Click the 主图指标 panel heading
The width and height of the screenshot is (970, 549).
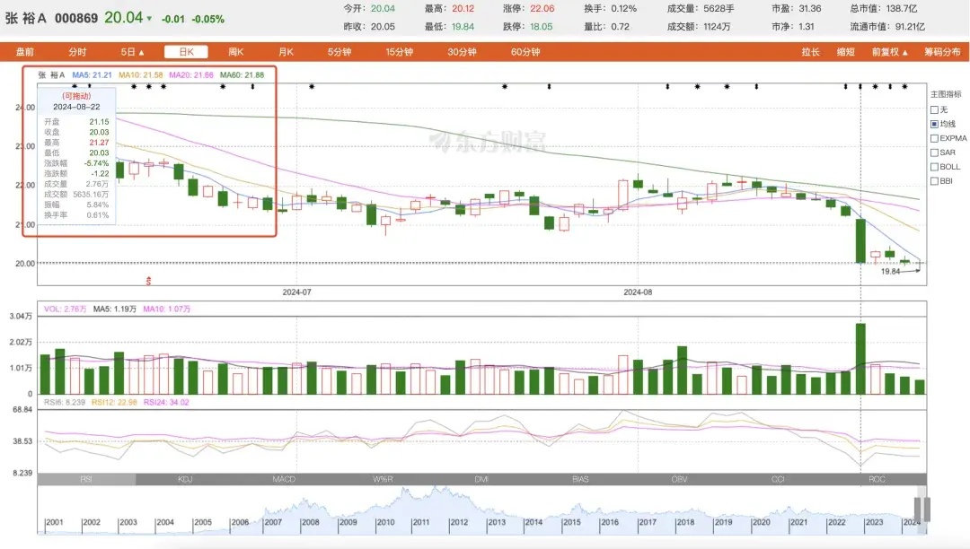946,94
